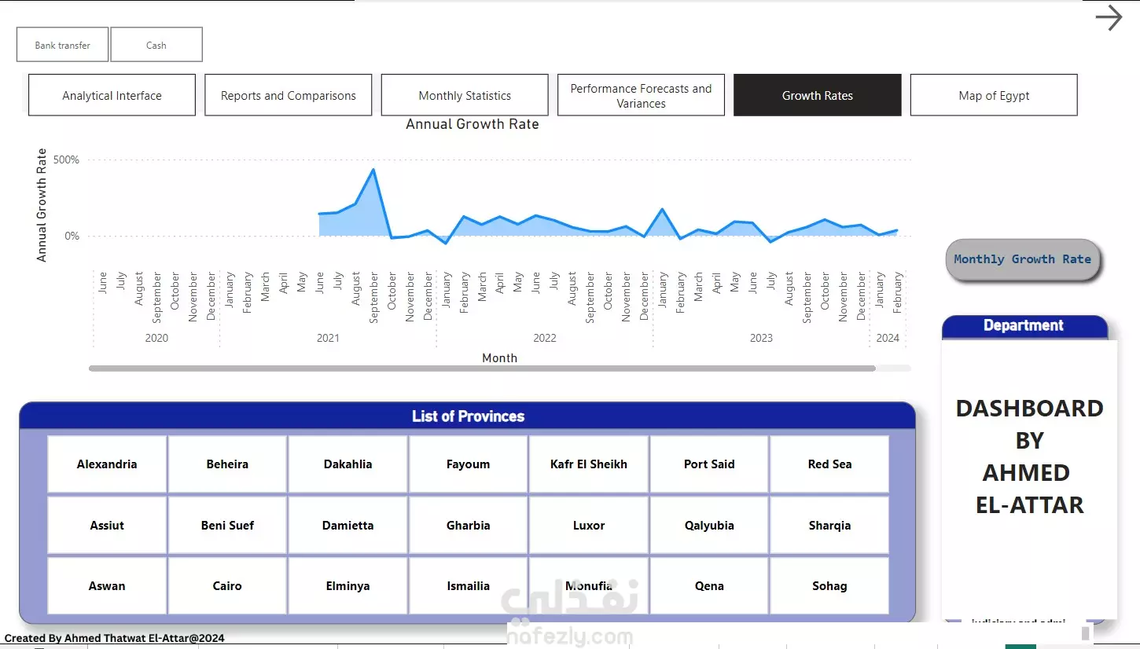Select the Red Sea province tile
1140x649 pixels.
click(829, 464)
